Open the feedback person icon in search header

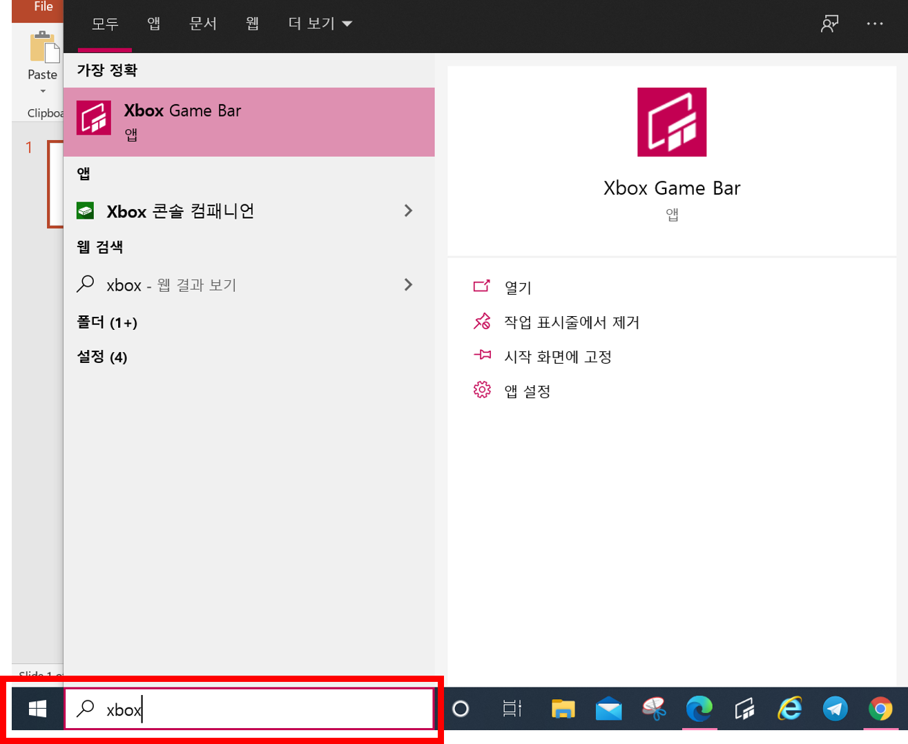829,23
